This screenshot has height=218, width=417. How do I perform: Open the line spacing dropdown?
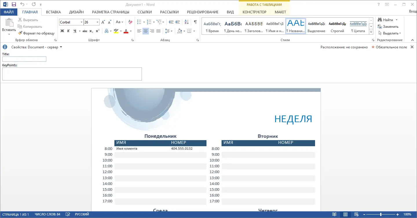click(169, 31)
